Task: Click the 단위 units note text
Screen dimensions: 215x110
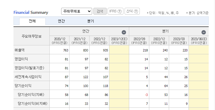Action: (x=163, y=13)
